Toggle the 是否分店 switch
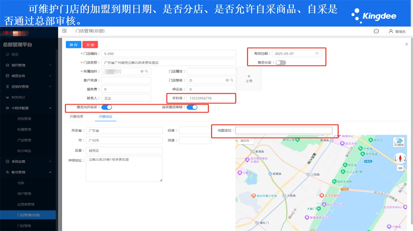This screenshot has width=413, height=231. [280, 63]
